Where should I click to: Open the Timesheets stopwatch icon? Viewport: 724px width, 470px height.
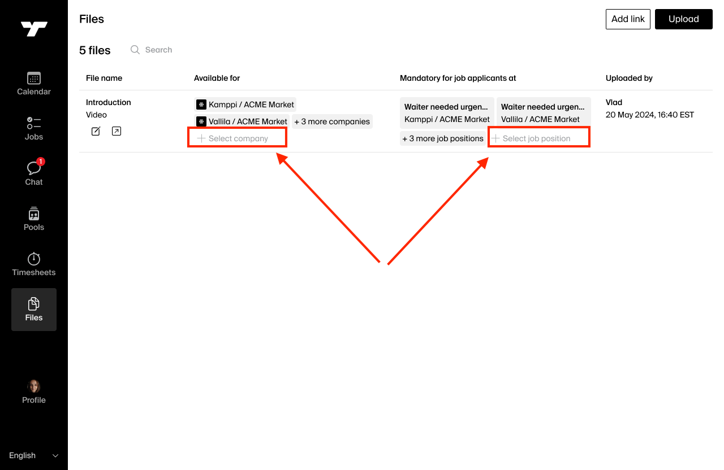[34, 259]
